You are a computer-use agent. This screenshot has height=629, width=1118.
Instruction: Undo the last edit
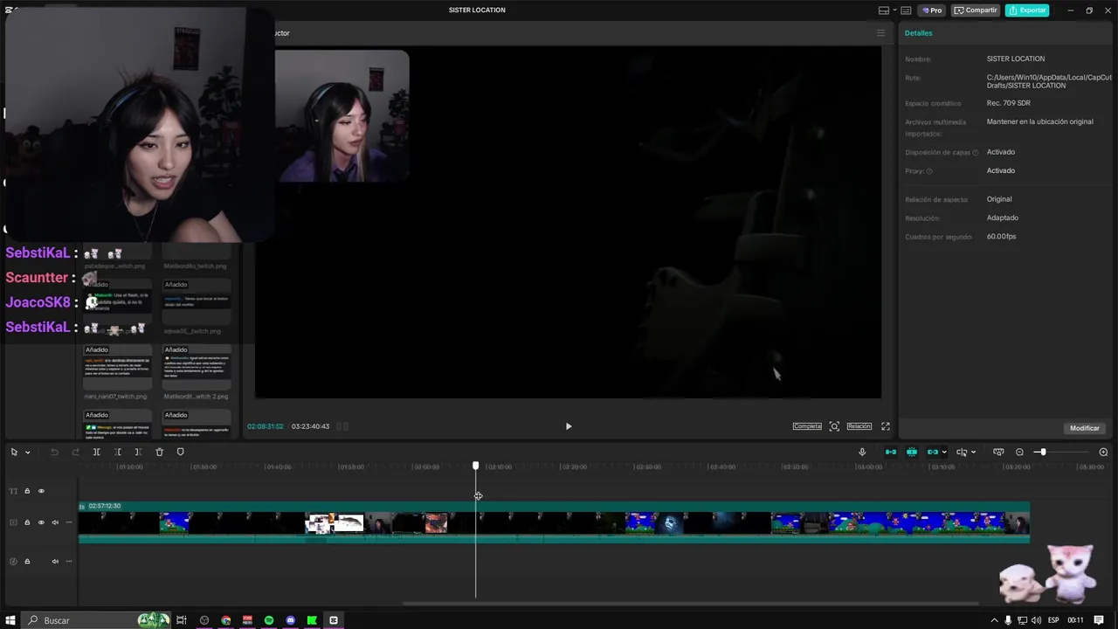[54, 452]
